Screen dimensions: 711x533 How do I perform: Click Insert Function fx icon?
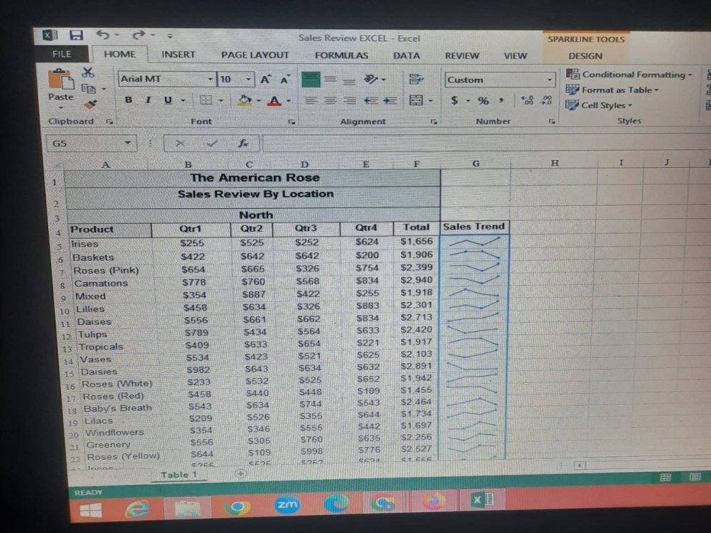click(x=243, y=144)
